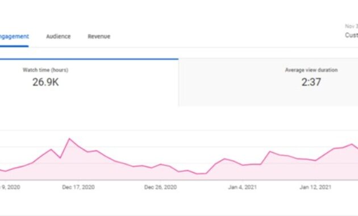Click the Jan 12, 2021 axis label
The image size is (358, 216).
click(315, 187)
